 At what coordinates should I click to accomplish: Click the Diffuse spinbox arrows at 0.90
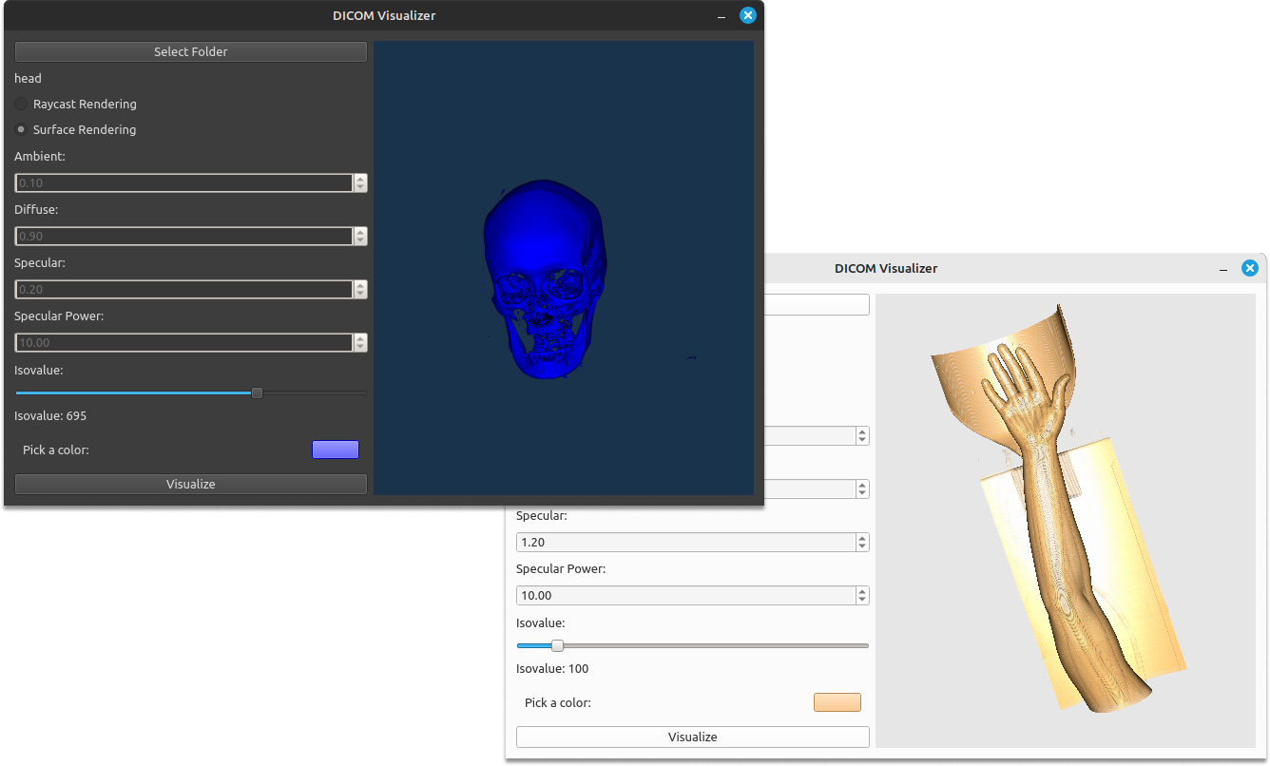coord(360,236)
